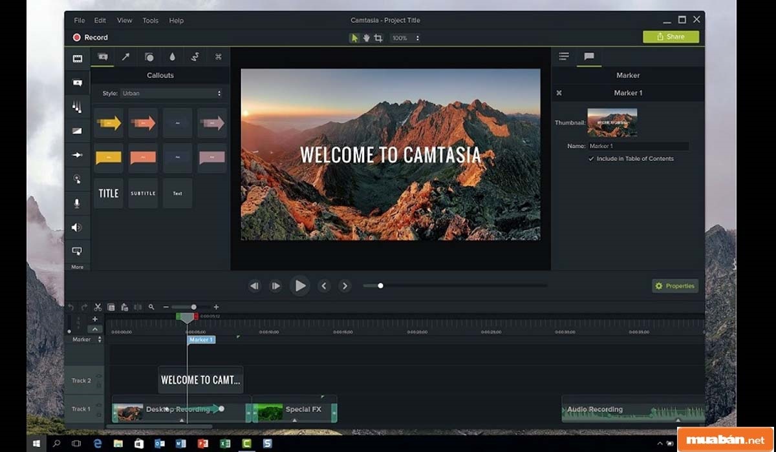The image size is (776, 452).
Task: Jump to previous marker chevron
Action: (325, 285)
